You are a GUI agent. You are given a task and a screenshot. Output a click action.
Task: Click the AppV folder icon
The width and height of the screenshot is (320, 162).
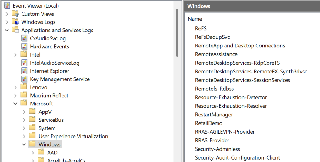32,111
